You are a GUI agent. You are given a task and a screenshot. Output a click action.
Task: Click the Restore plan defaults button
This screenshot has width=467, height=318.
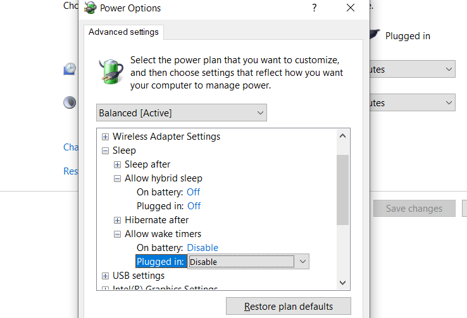click(x=289, y=306)
